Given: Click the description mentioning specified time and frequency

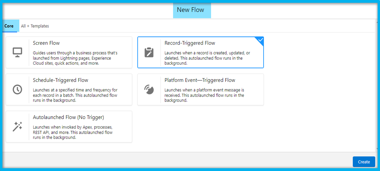Looking at the screenshot, I should 75,95.
